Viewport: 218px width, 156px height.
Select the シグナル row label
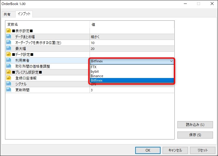[21, 84]
